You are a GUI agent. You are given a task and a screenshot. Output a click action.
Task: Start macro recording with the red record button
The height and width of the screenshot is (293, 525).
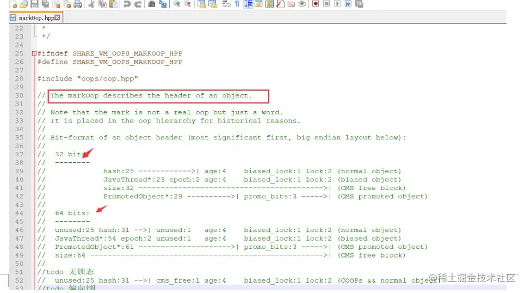click(x=316, y=4)
